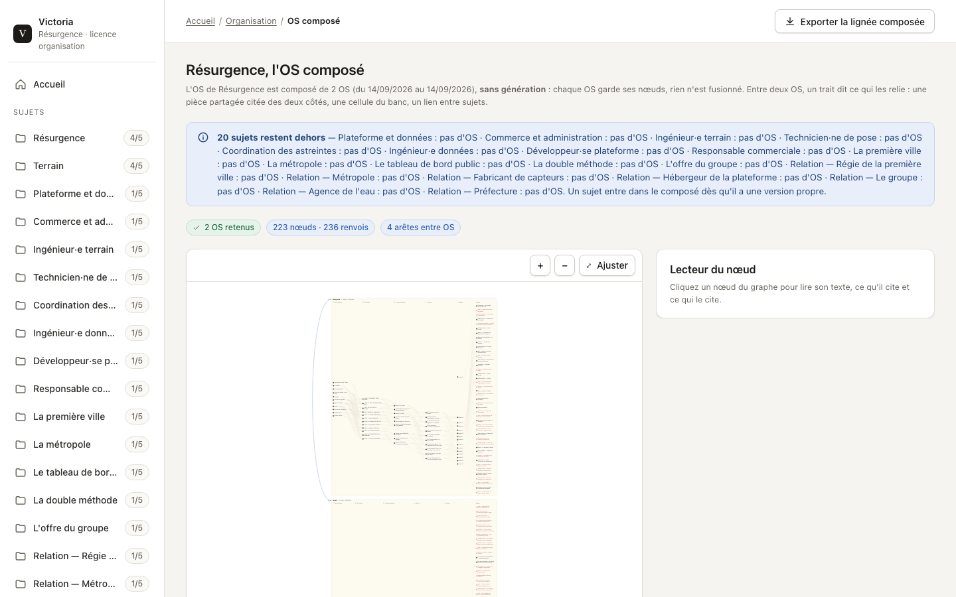
Task: Open the Le tableau de bor… subject
Action: point(82,472)
